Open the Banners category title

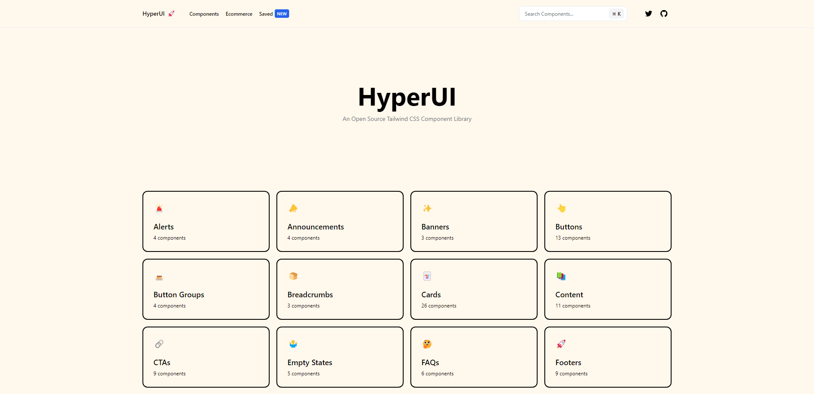[435, 227]
